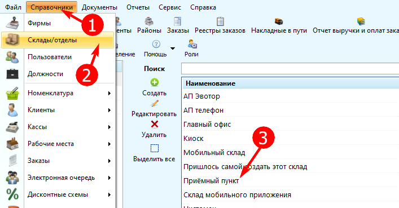Screen dimensions: 399x208
Task: Click the Районы toolbar icon
Action: point(149,21)
